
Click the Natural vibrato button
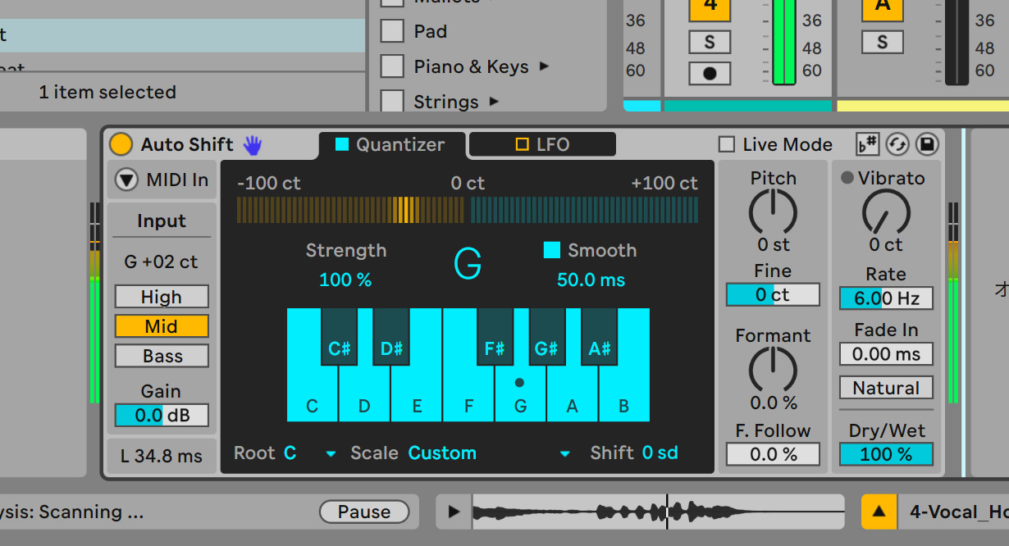(886, 388)
